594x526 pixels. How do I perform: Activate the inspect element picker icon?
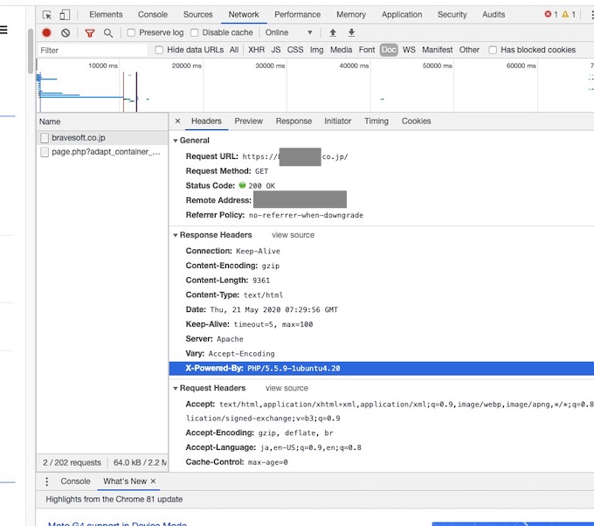coord(47,15)
